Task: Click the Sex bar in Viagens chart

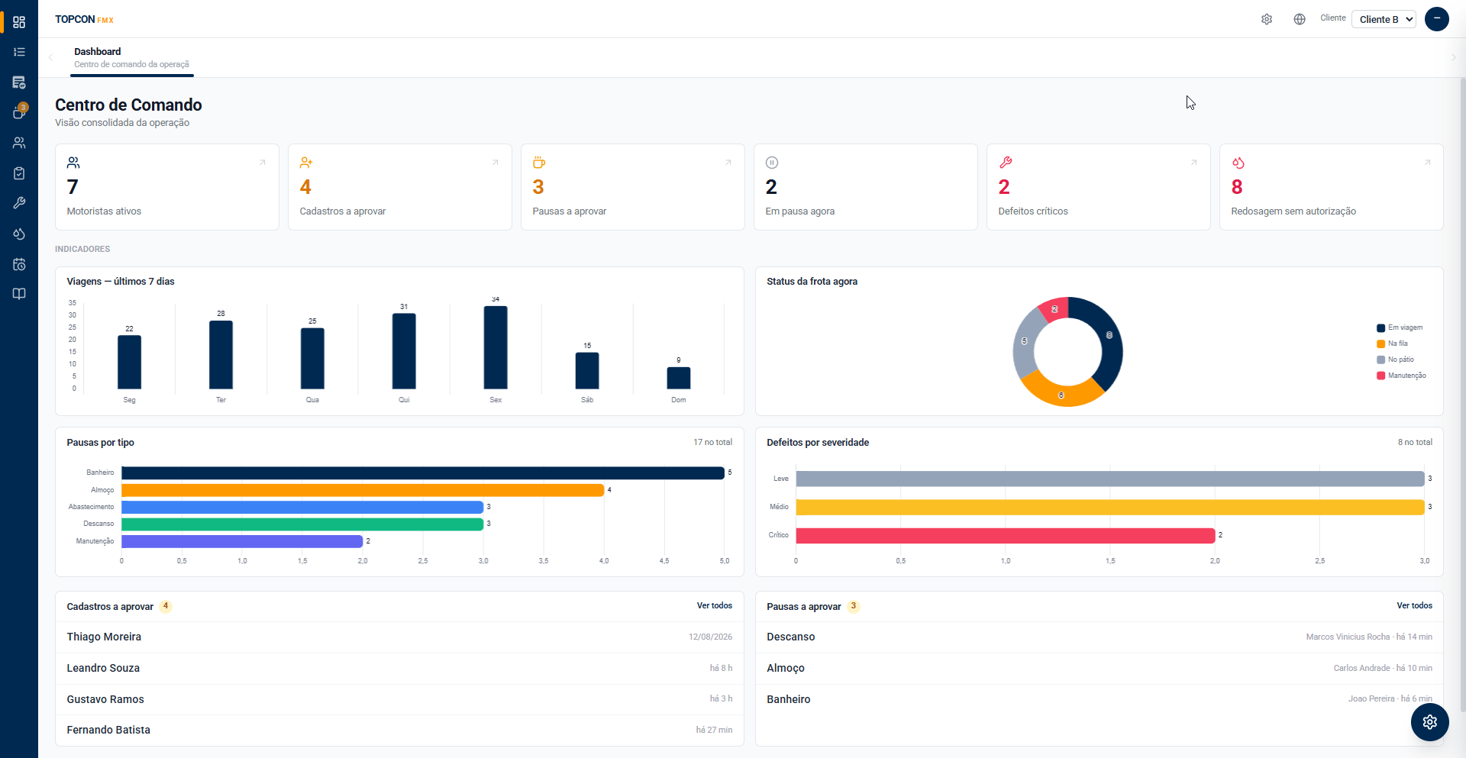Action: (x=496, y=347)
